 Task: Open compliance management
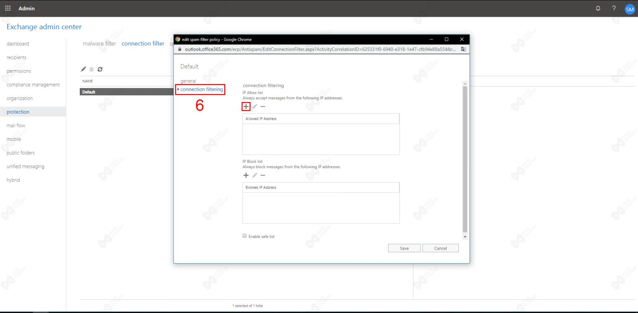pyautogui.click(x=33, y=85)
